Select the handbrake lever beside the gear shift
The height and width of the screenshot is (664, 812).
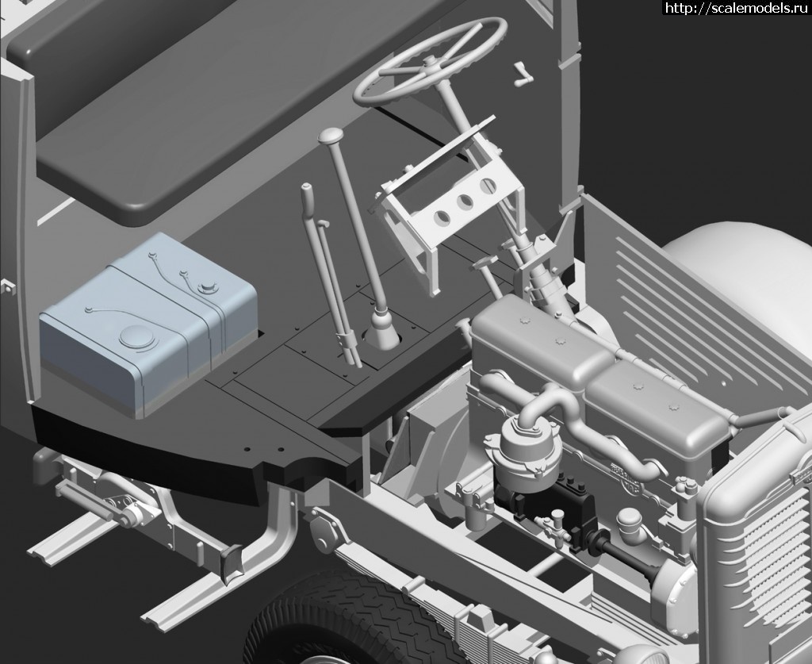pos(327,270)
